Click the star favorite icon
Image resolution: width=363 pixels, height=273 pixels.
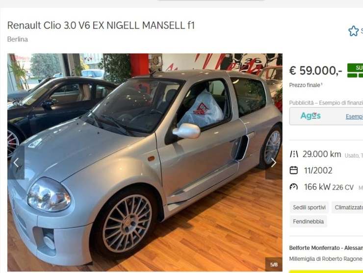coord(353,31)
